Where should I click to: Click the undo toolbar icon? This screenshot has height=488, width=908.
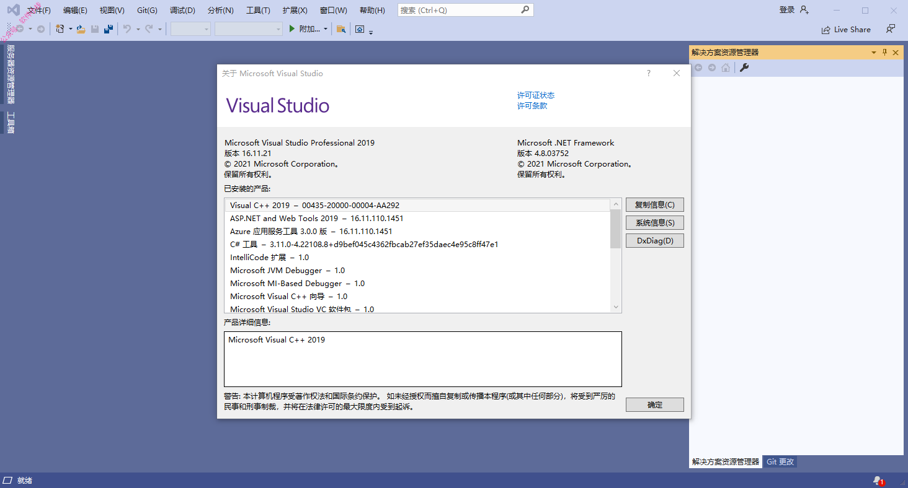[x=127, y=29]
